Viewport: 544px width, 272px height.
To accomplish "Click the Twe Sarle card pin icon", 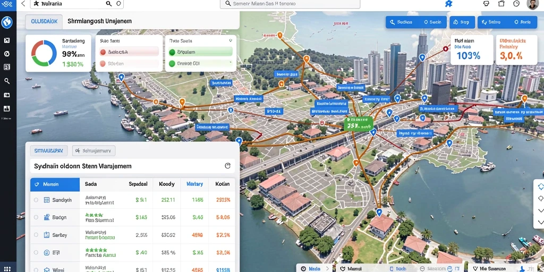I will pyautogui.click(x=231, y=40).
